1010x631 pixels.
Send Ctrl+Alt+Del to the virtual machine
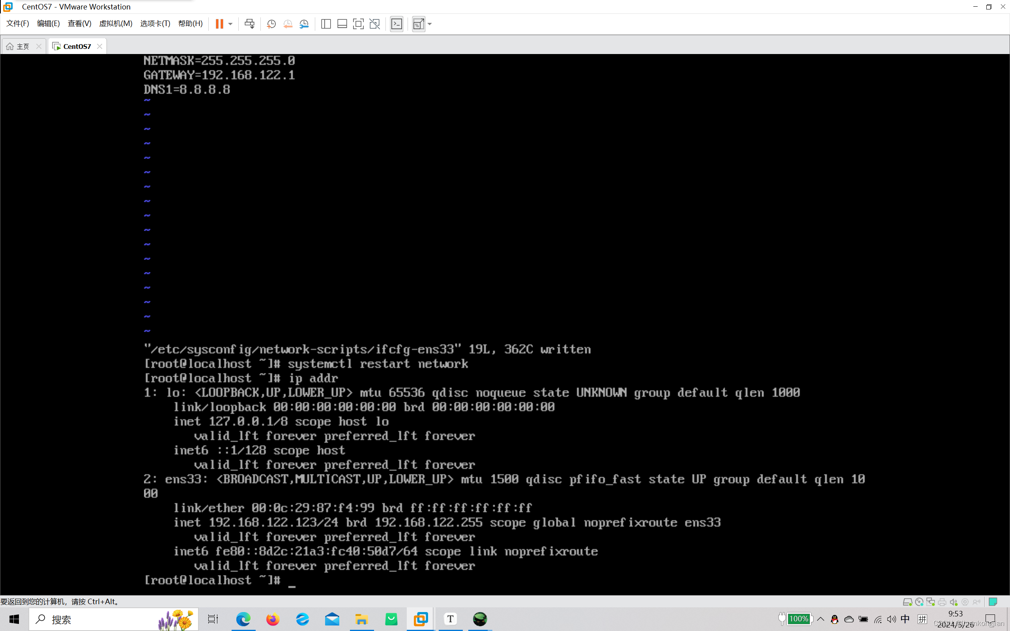250,24
